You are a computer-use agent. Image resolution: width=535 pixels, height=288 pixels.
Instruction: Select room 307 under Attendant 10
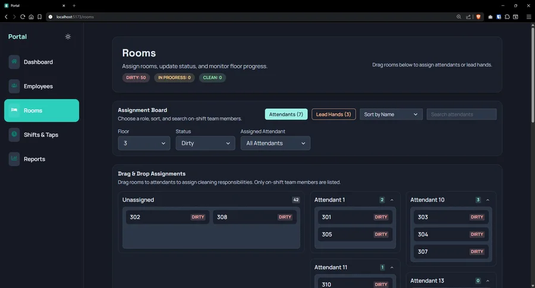point(451,252)
